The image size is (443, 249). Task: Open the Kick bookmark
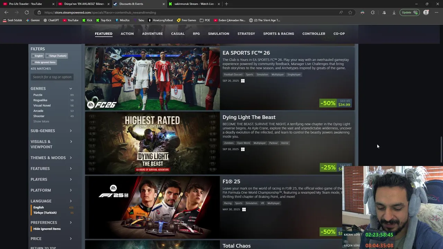[x=87, y=20]
